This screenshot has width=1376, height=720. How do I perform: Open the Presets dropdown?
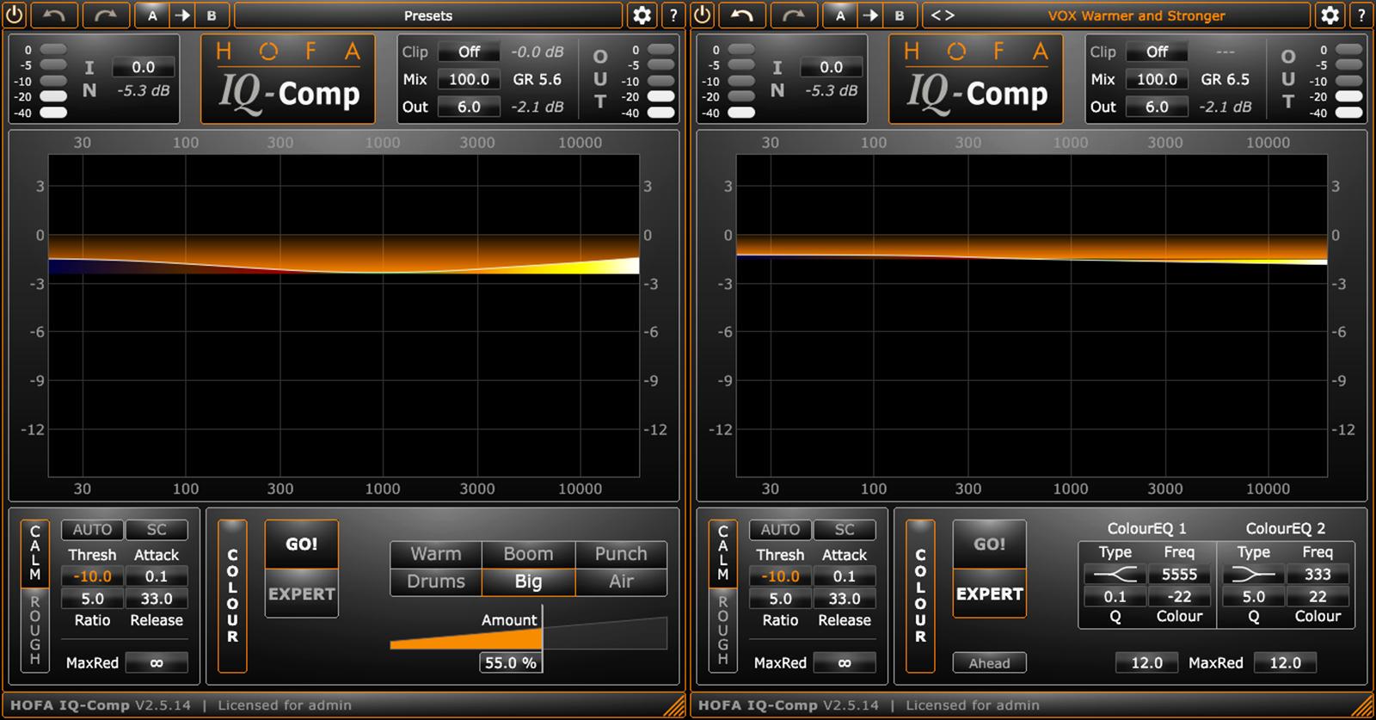point(428,15)
